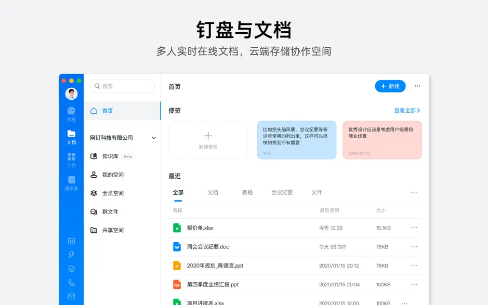Click the lightning bolt icon in sidebar
This screenshot has height=305, width=488.
click(x=71, y=255)
